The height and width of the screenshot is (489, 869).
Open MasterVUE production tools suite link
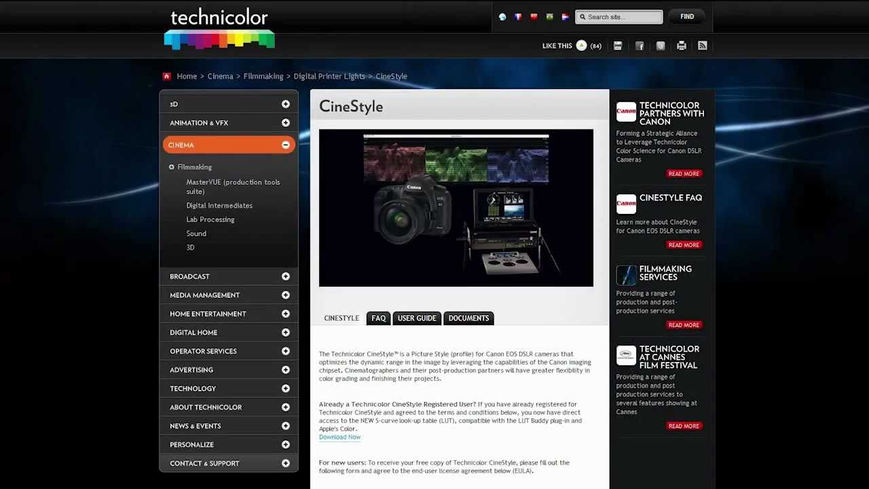[233, 187]
